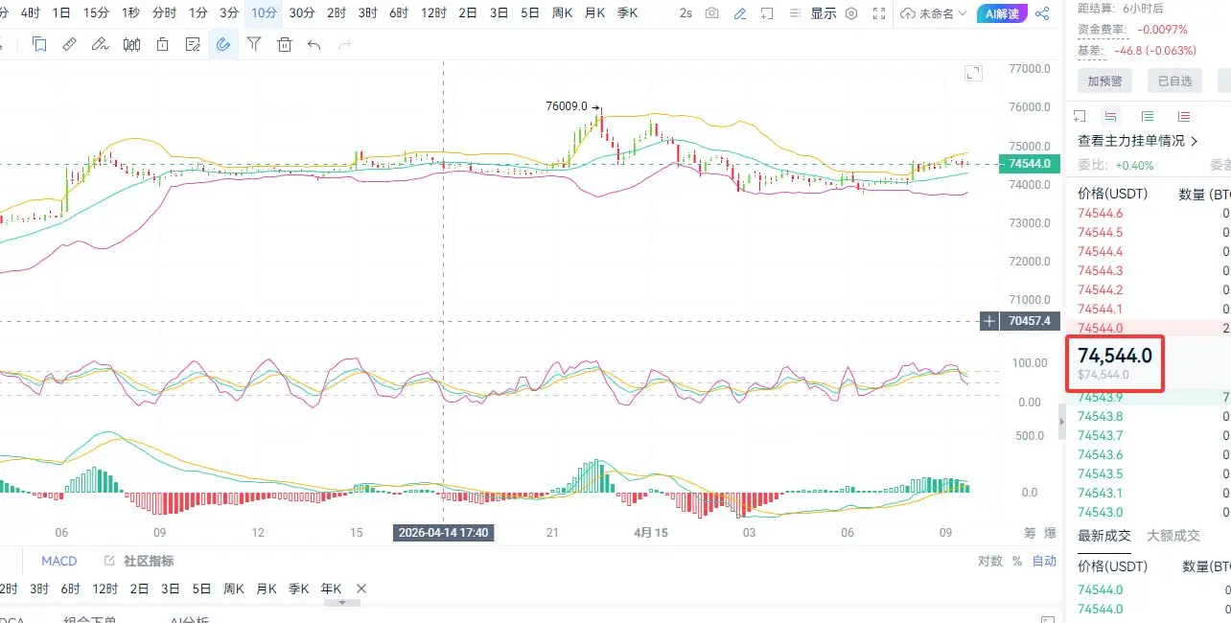
Task: Select the 10分 timeframe tab
Action: [265, 13]
